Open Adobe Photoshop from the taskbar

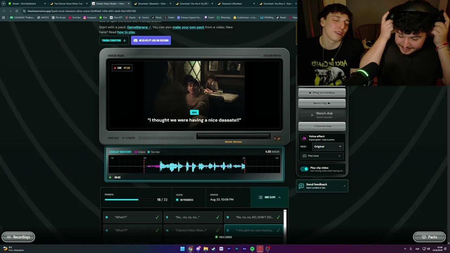[x=237, y=249]
